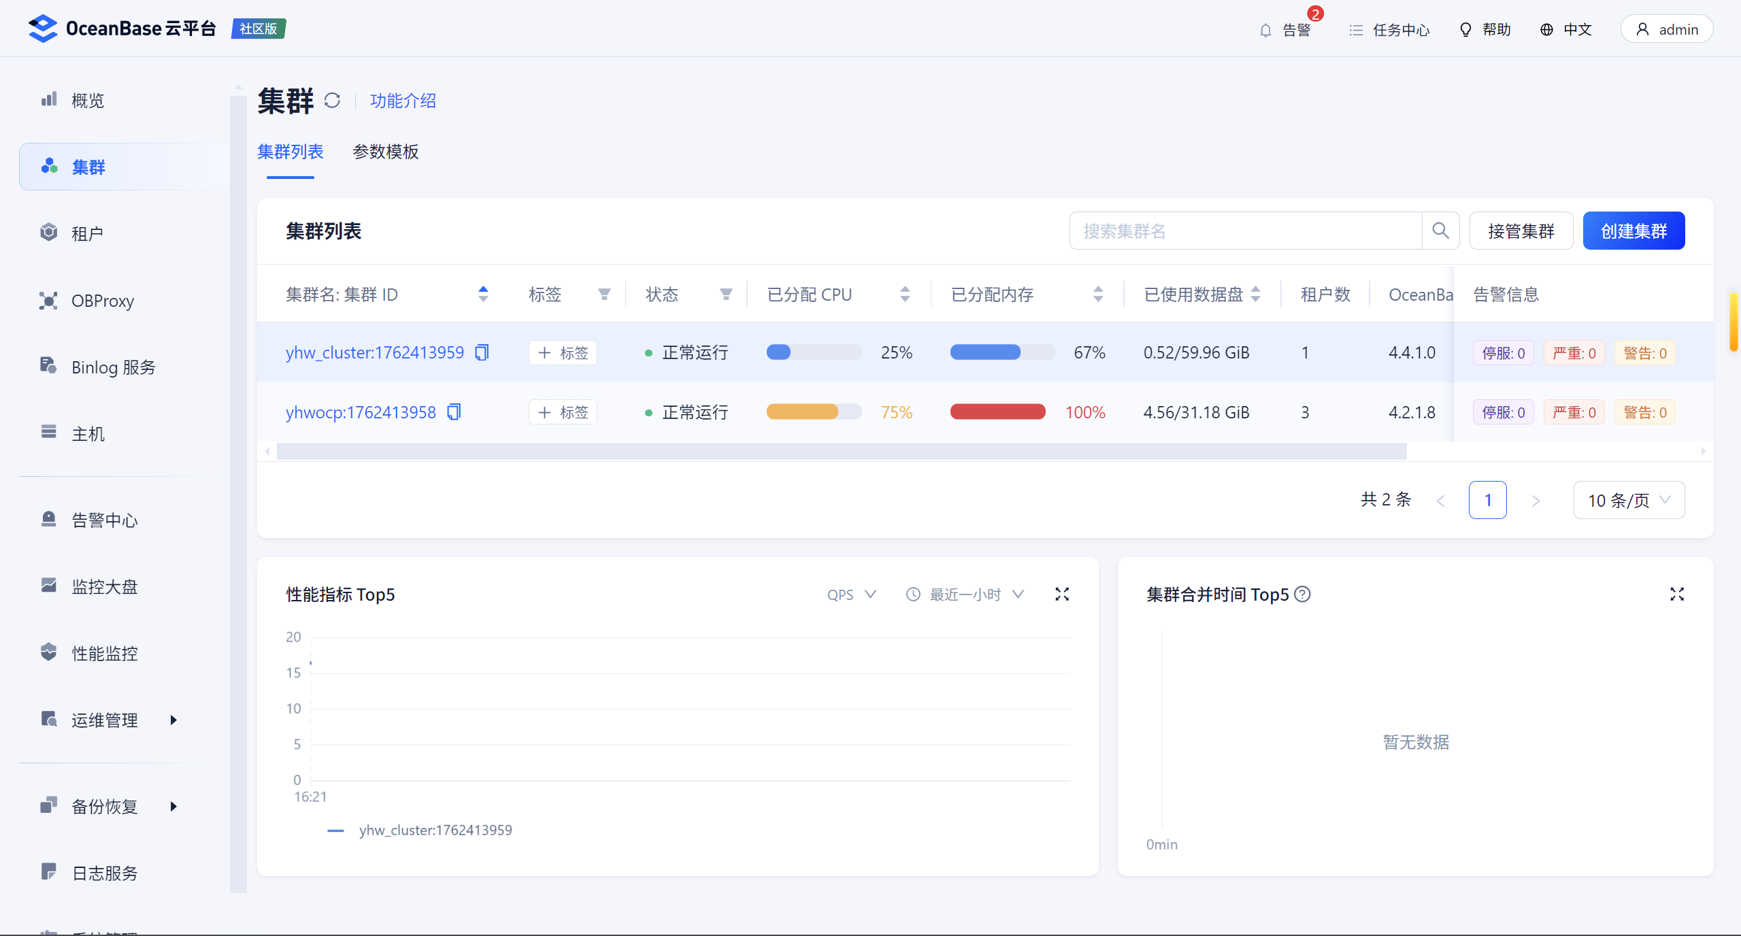Screen dimensions: 1741x936
Task: Open the 标签 column filter
Action: coord(603,295)
